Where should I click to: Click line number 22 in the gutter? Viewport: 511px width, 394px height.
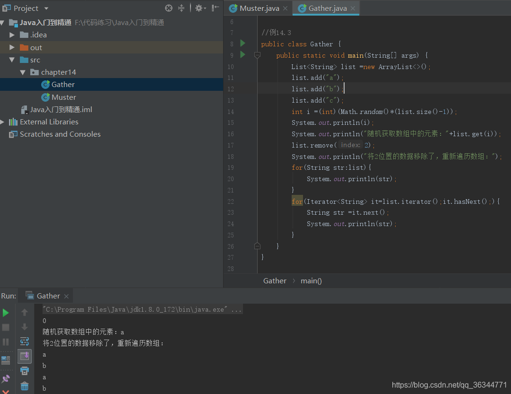tap(230, 201)
